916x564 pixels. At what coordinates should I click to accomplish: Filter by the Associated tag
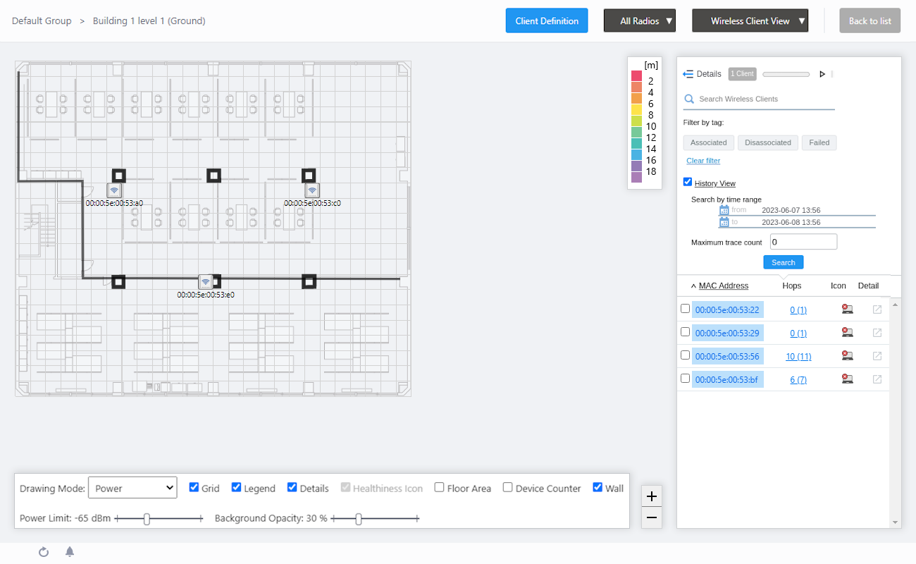point(708,142)
